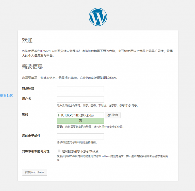
Task: Click the password field with generated password
Action: pos(80,115)
